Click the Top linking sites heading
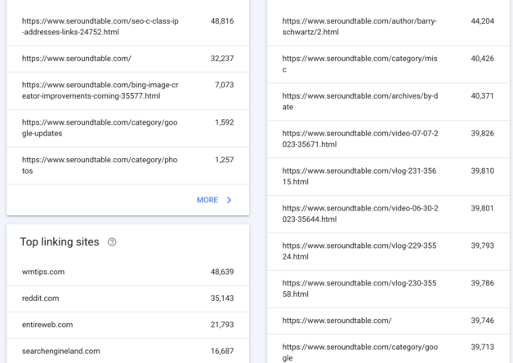Image resolution: width=513 pixels, height=363 pixels. click(60, 242)
